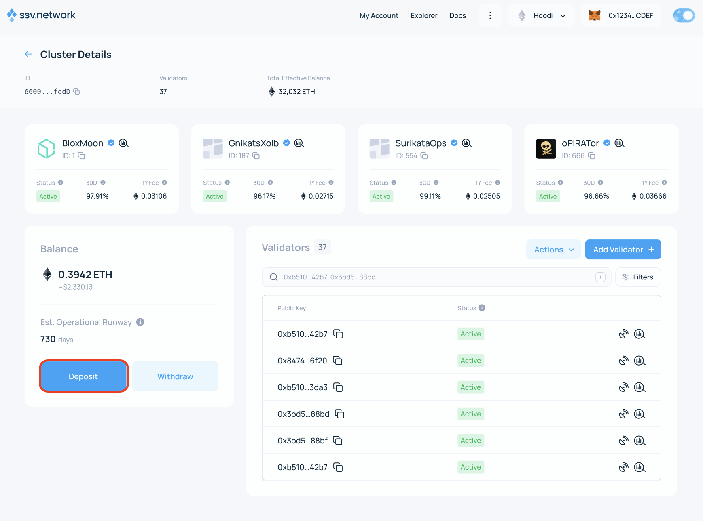Open oPIRATor in the explorer magnifier icon
703x521 pixels.
619,143
